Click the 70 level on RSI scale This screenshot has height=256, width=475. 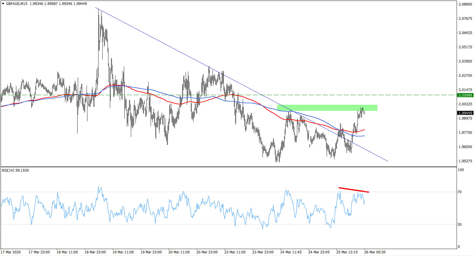coord(460,192)
